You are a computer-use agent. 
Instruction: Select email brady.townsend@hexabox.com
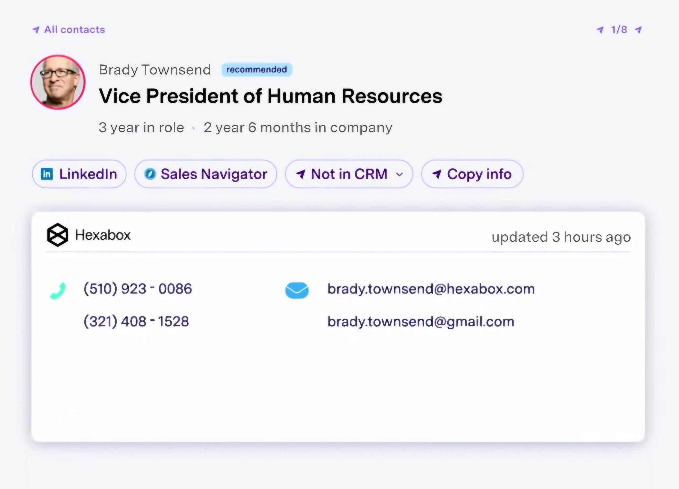click(x=431, y=289)
